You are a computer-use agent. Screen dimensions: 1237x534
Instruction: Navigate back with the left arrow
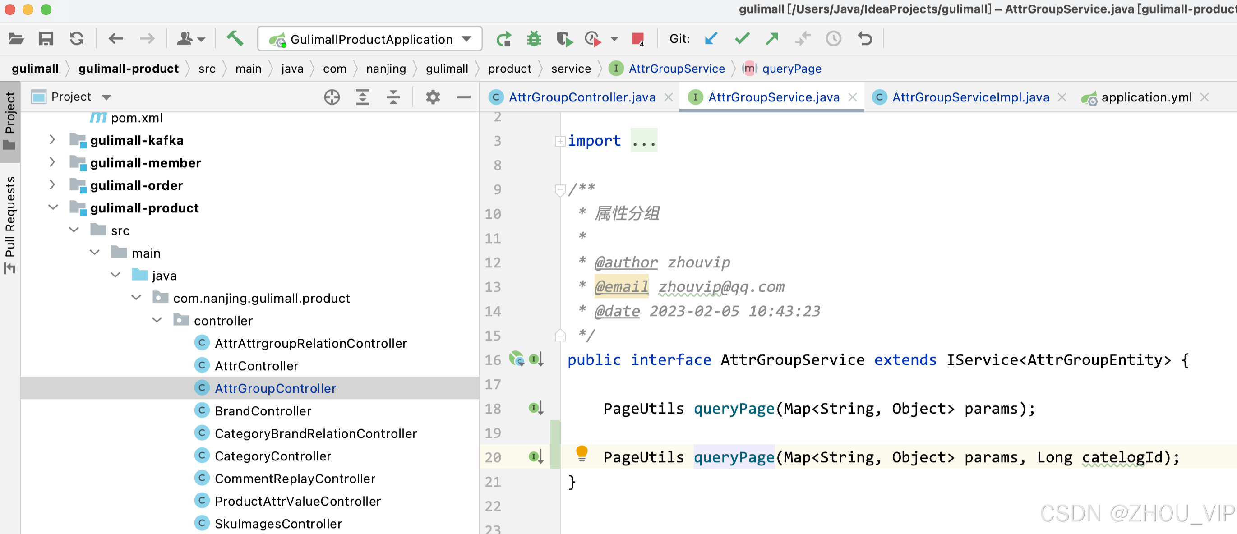click(x=116, y=38)
